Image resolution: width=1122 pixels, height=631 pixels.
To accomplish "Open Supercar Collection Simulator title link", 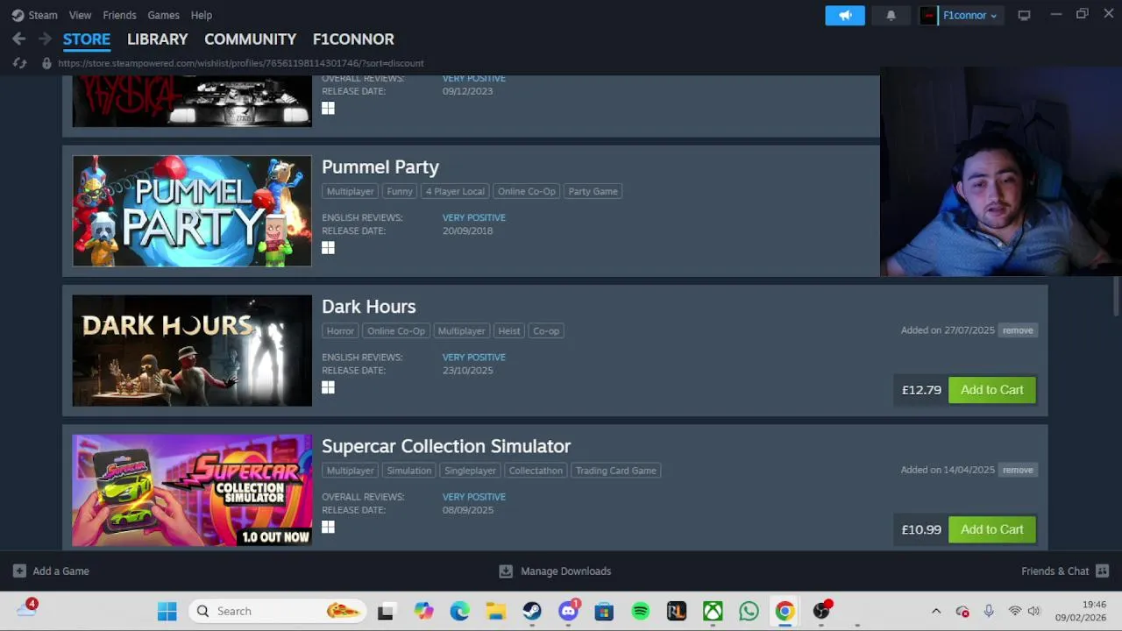I will point(446,446).
